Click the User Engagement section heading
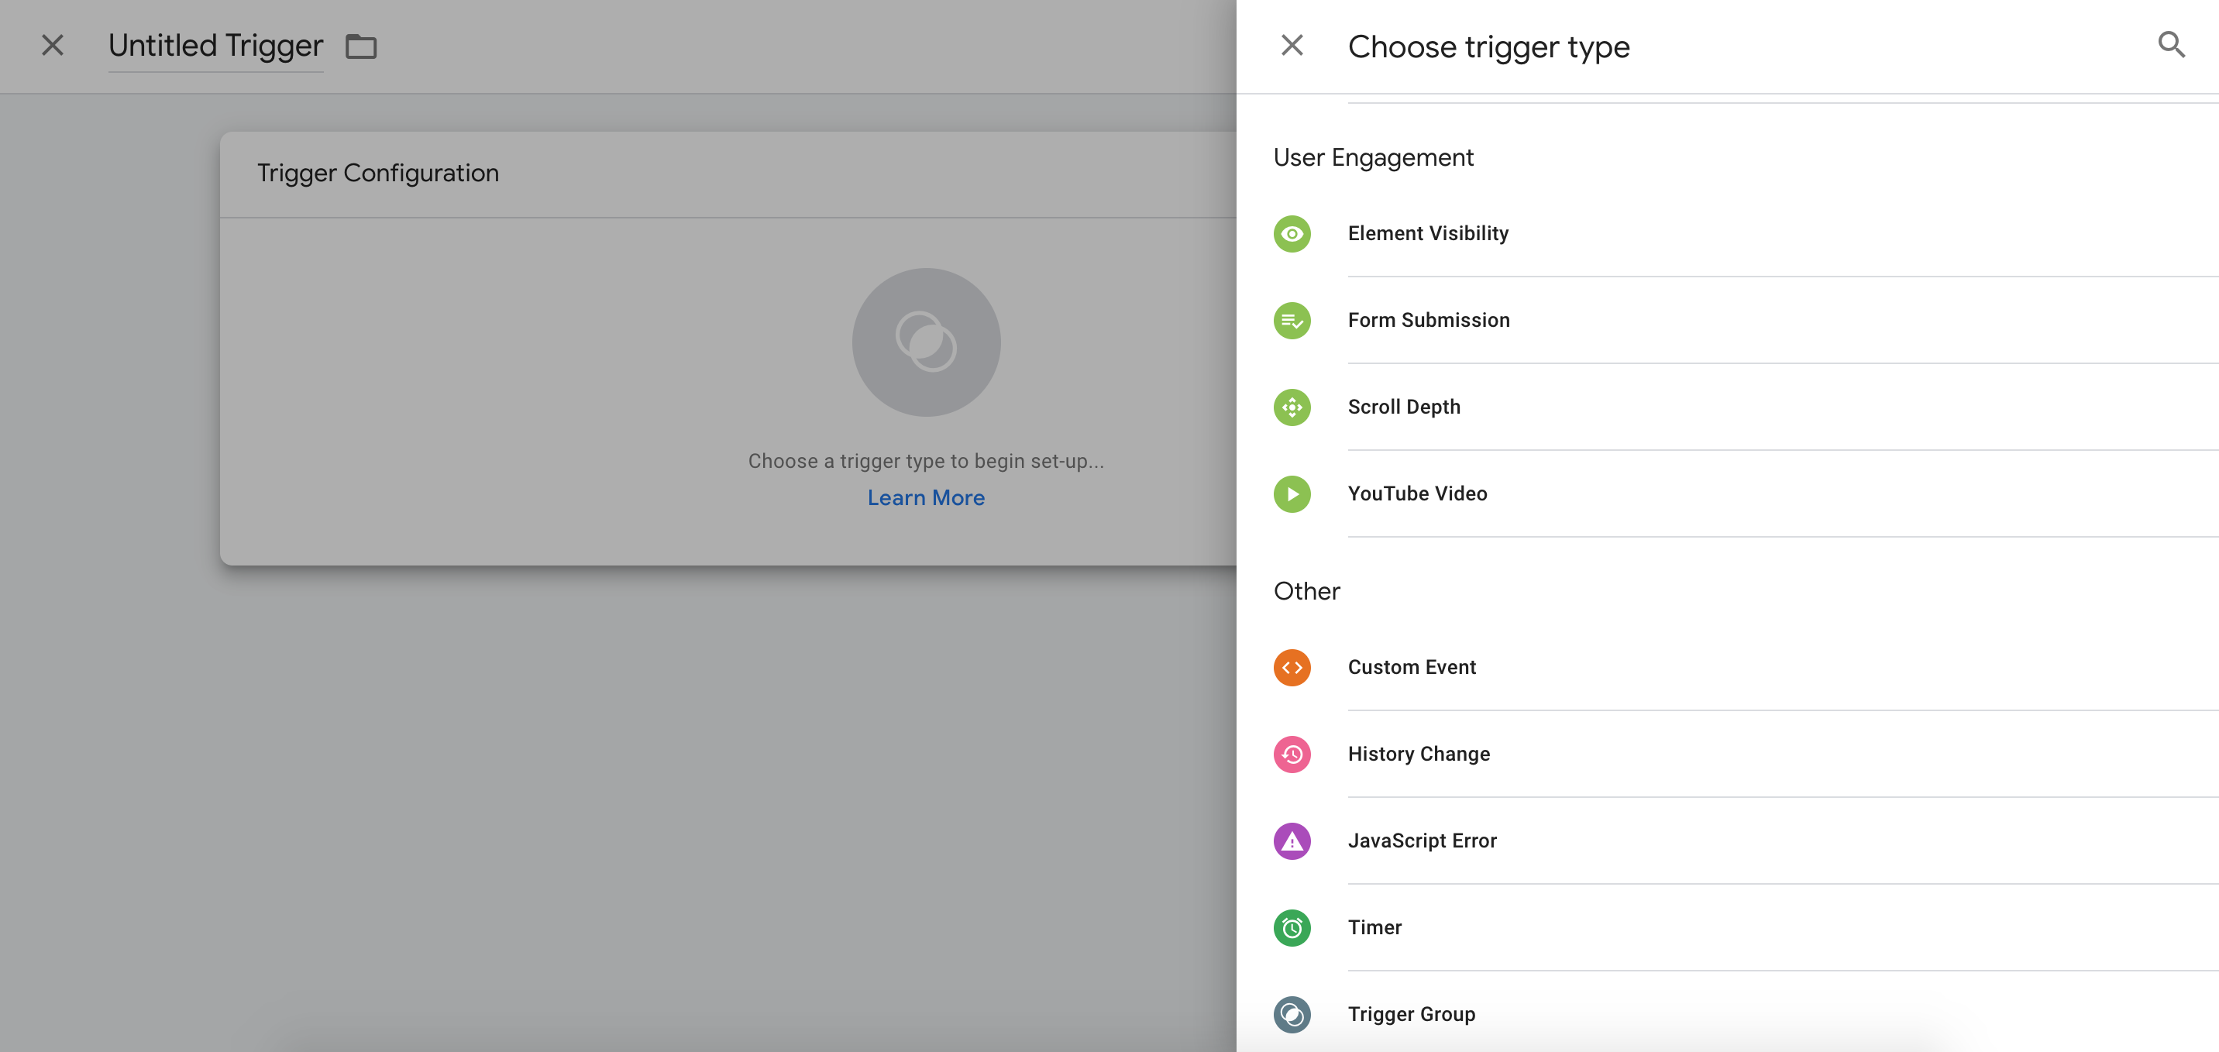Viewport: 2219px width, 1052px height. (x=1373, y=158)
